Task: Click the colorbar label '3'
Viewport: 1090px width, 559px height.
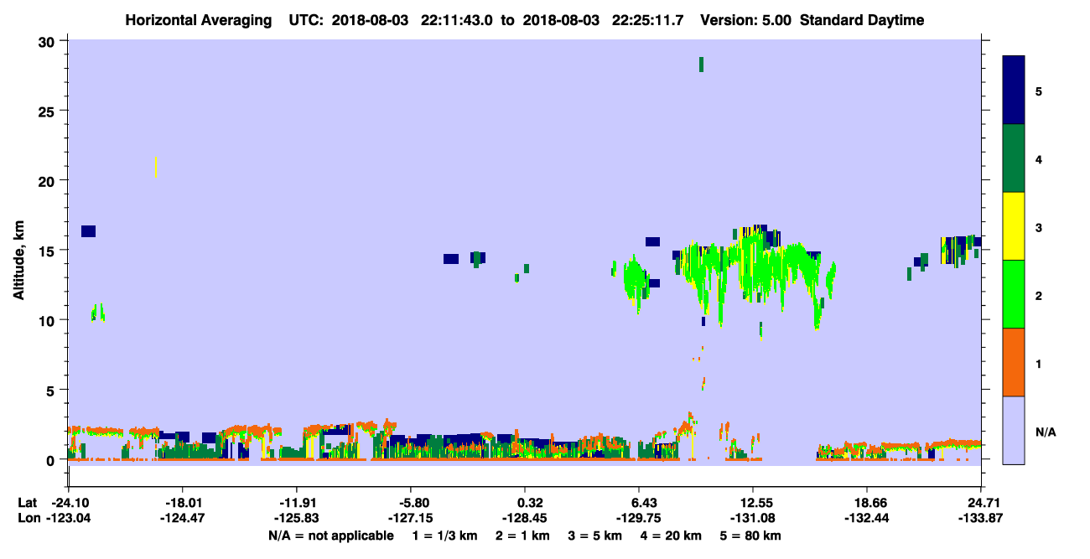Action: [1039, 227]
